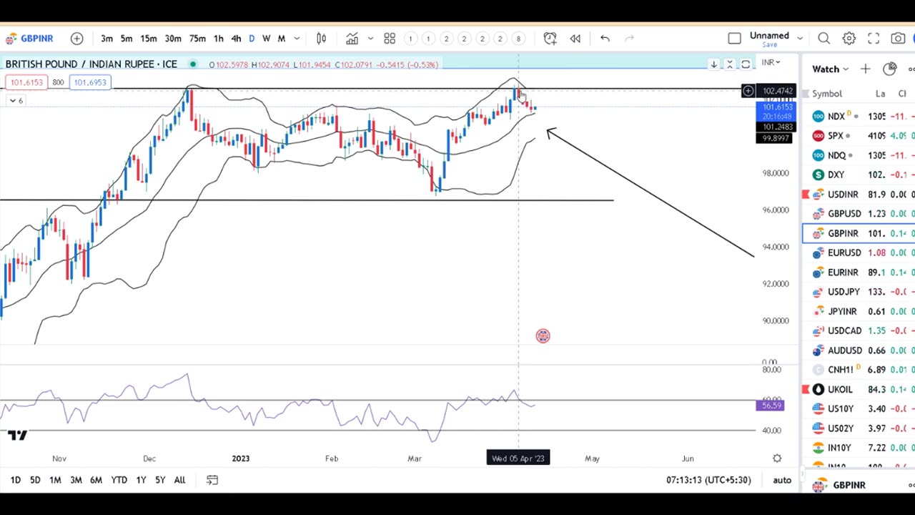The height and width of the screenshot is (515, 915).
Task: Select the Monthly (M) interval
Action: (282, 39)
